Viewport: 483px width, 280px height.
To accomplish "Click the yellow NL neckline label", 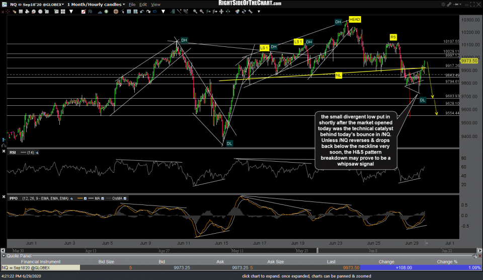I will point(339,75).
